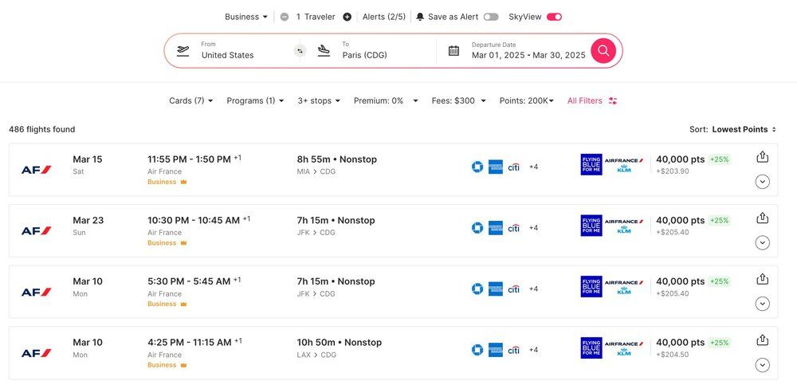Expand details for the Mar 15 flight
Screen dimensions: 797x385
coord(762,182)
